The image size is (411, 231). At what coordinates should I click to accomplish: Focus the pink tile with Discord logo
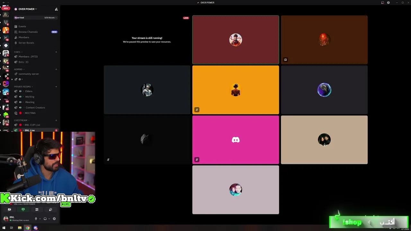236,140
